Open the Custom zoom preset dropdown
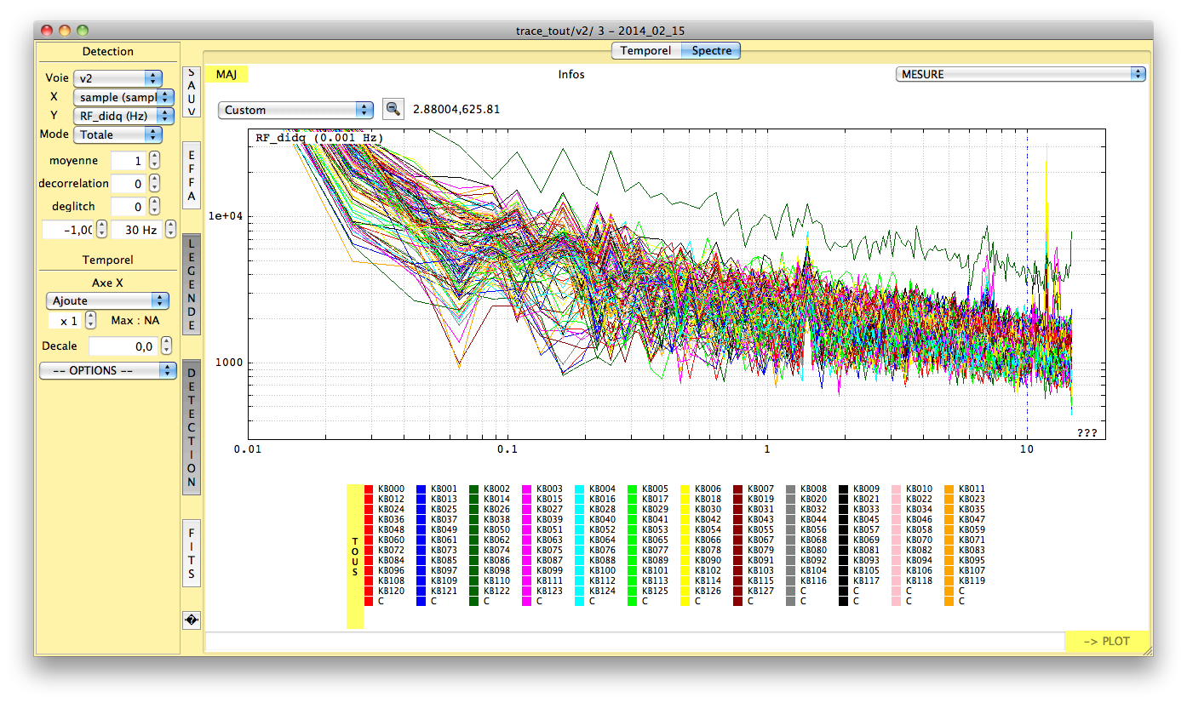Image resolution: width=1187 pixels, height=703 pixels. (x=295, y=110)
